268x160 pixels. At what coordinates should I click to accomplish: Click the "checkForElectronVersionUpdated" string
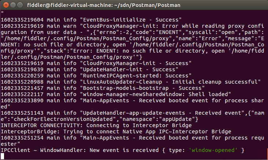[x=63, y=119]
